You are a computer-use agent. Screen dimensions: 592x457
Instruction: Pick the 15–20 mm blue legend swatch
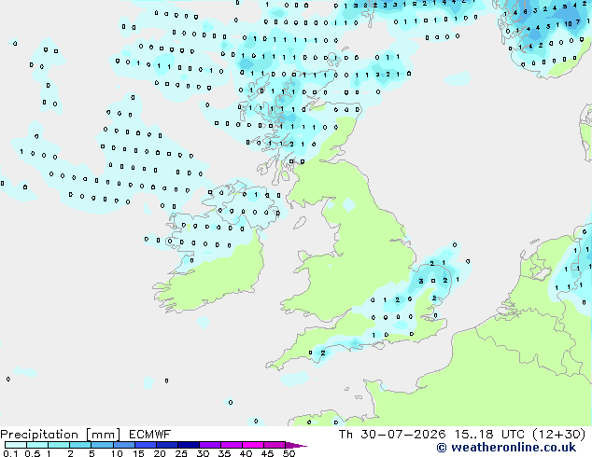pyautogui.click(x=145, y=445)
